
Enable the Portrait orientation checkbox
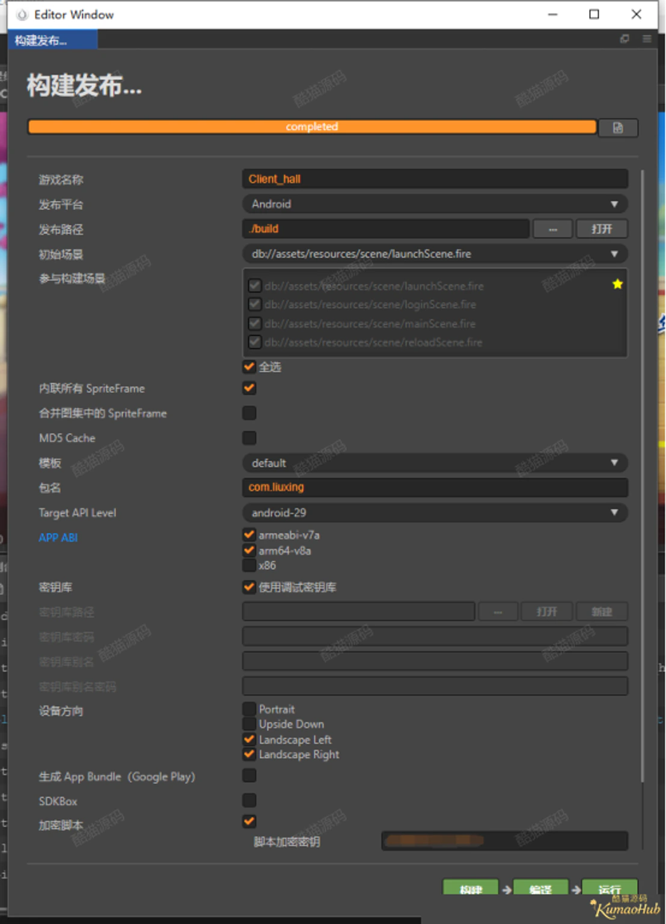point(249,709)
